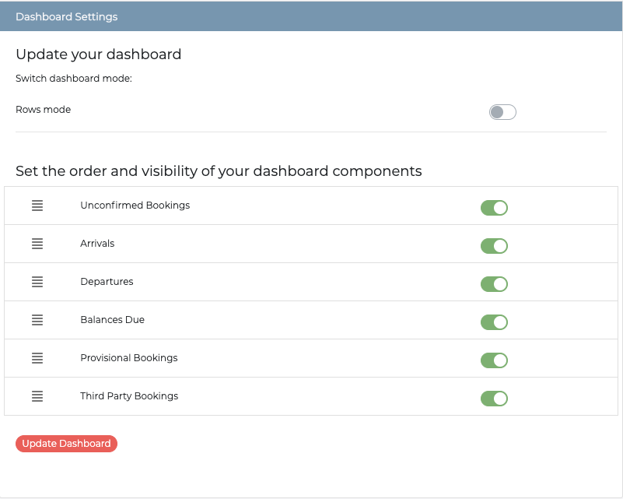Enable Rows mode switch
This screenshot has height=499, width=623.
click(x=502, y=112)
